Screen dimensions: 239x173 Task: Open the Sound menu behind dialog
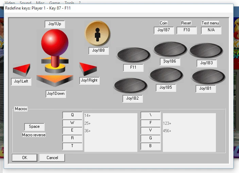tap(25, 3)
